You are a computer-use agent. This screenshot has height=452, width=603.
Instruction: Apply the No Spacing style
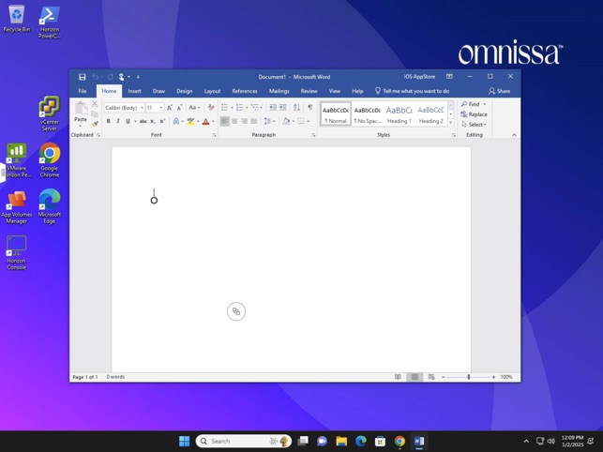368,114
